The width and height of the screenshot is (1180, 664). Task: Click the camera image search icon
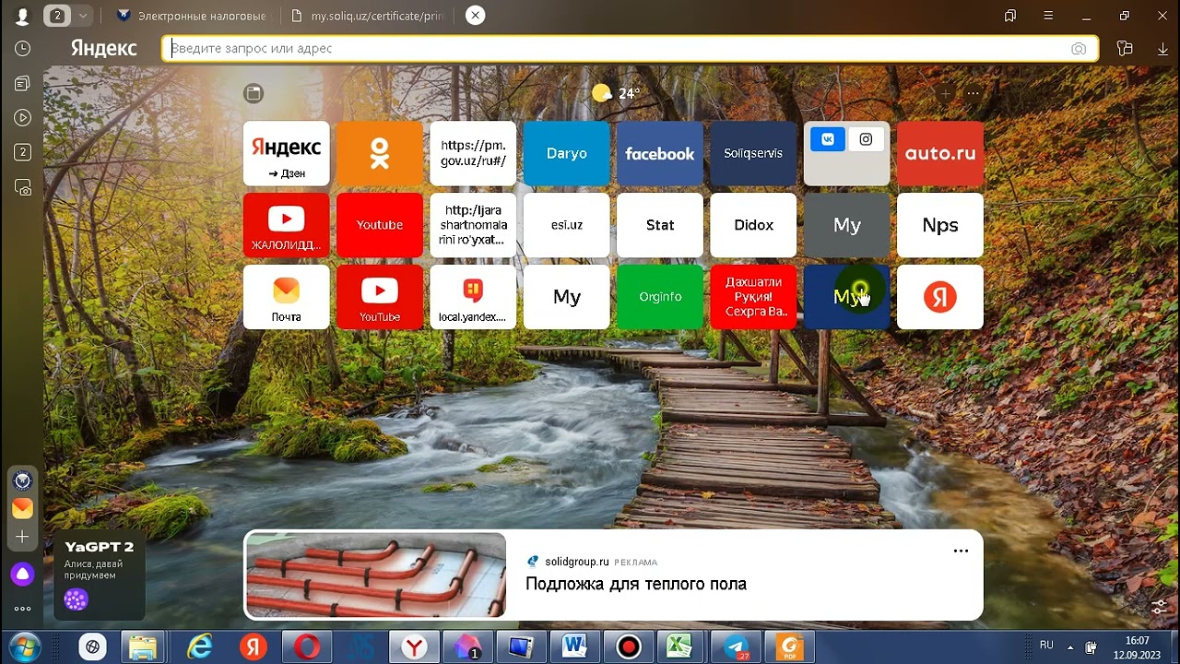tap(1079, 49)
